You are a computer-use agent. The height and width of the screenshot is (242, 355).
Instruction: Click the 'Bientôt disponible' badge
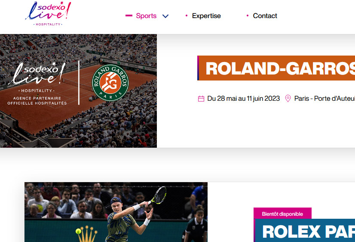(x=282, y=214)
